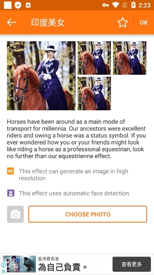Tap the VPN key status icon
The width and height of the screenshot is (154, 275).
click(x=106, y=5)
